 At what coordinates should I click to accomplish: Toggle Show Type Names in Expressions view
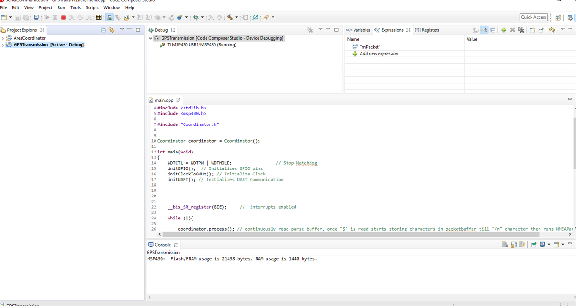tap(476, 30)
